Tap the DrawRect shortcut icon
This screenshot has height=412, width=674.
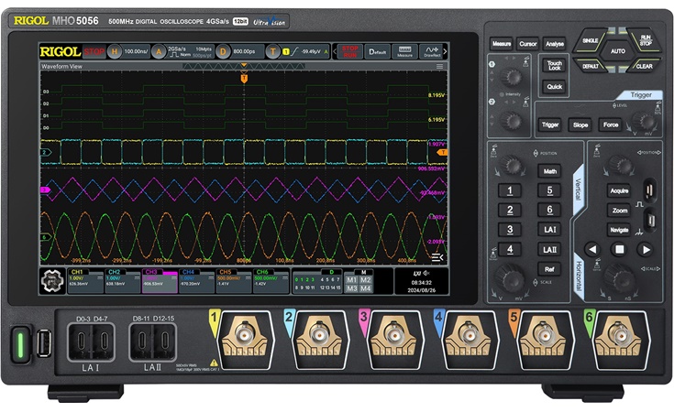tap(432, 51)
